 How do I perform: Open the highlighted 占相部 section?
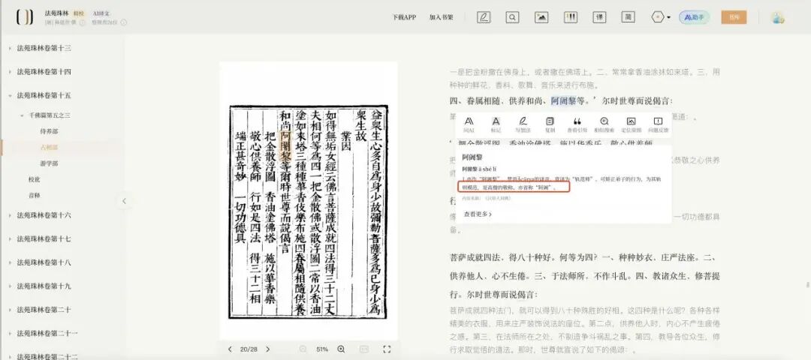[x=49, y=147]
